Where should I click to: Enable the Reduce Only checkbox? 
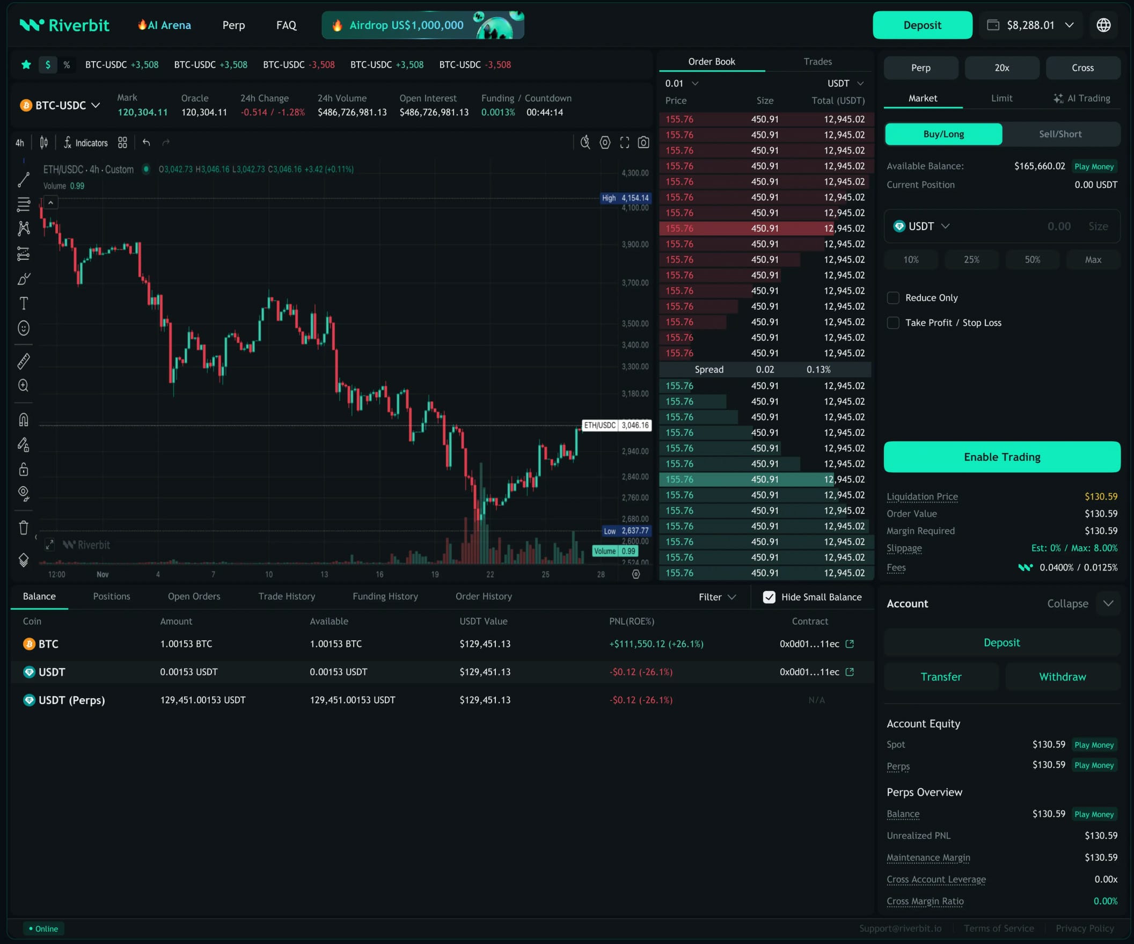point(894,297)
